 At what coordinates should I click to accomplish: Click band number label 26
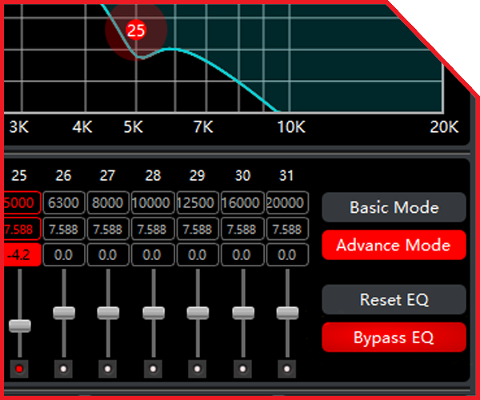coord(63,176)
